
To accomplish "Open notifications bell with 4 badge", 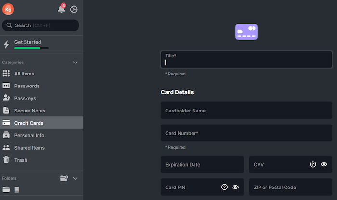I will 62,8.
